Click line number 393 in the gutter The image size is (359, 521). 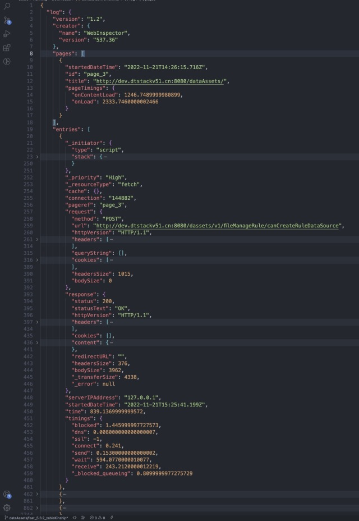[x=28, y=294]
